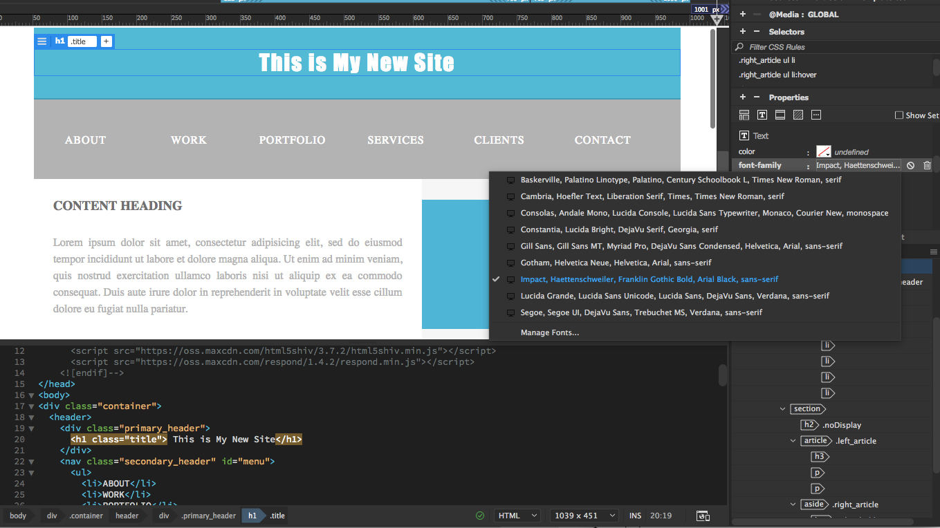The height and width of the screenshot is (528, 940).
Task: Add a CSS property with the Properties plus
Action: 743,97
